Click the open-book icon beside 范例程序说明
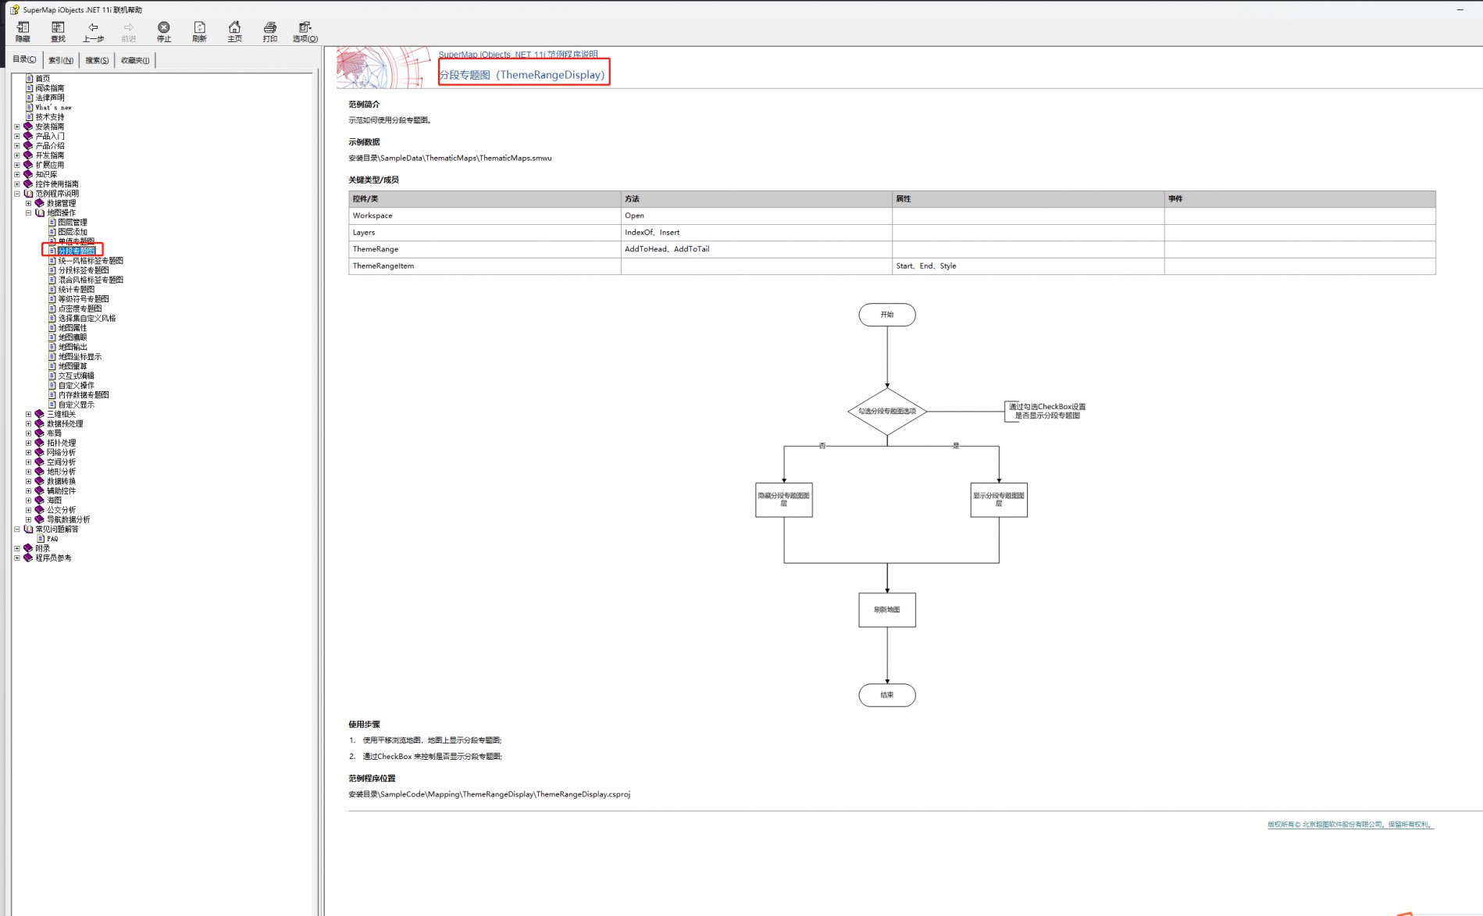Screen dimensions: 1483x916 point(28,194)
